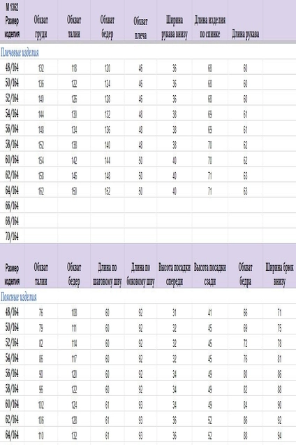
Task: Select sleeve length 63 in 64/164 row
Action: coord(245,191)
